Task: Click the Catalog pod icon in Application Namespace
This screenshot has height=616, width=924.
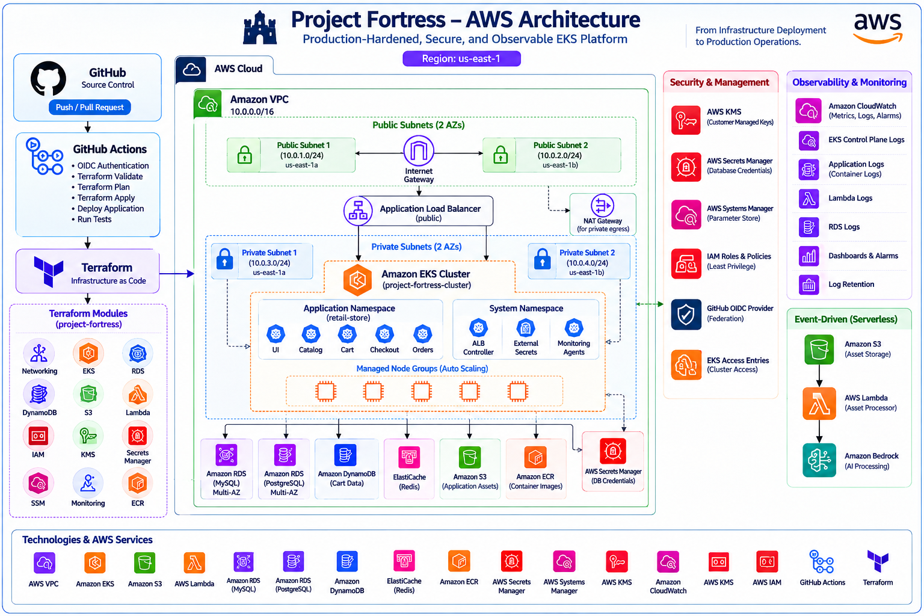Action: pyautogui.click(x=311, y=334)
